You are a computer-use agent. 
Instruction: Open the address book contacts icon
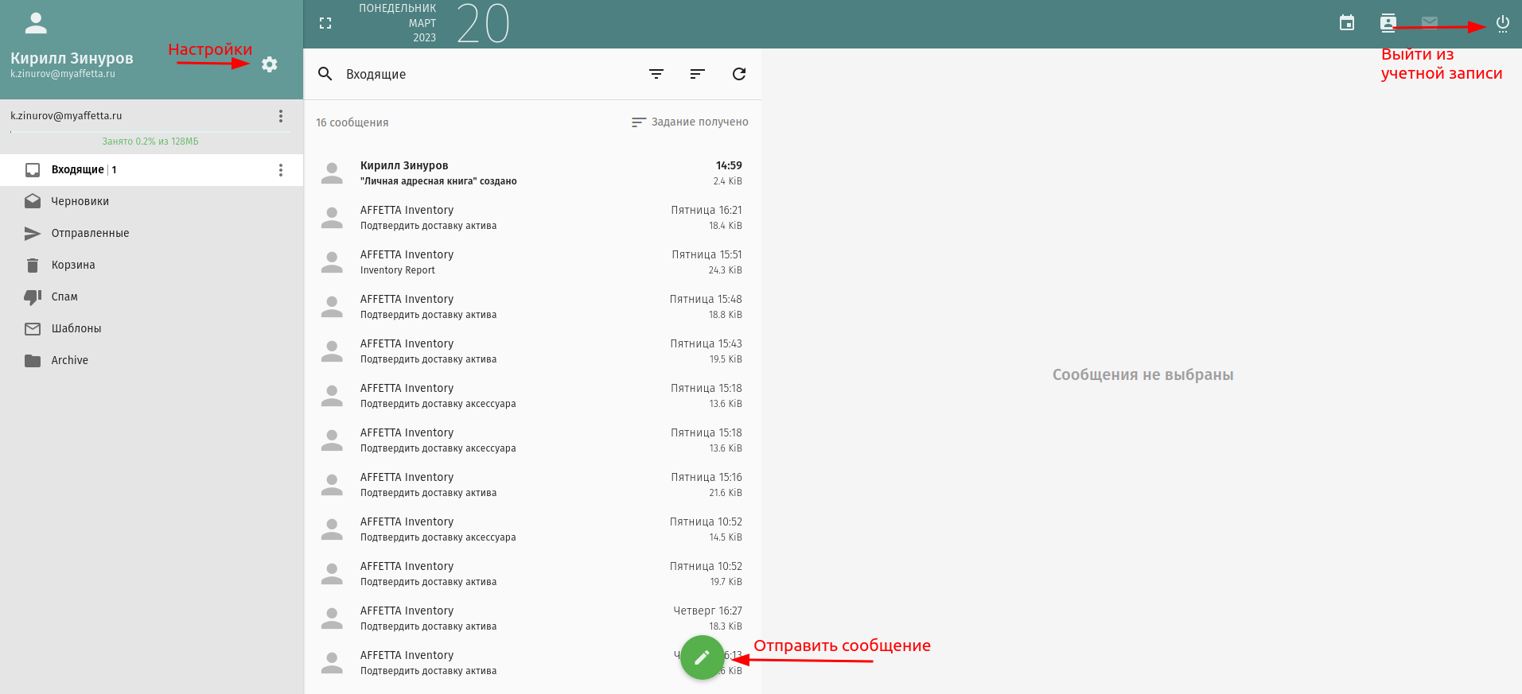1388,23
